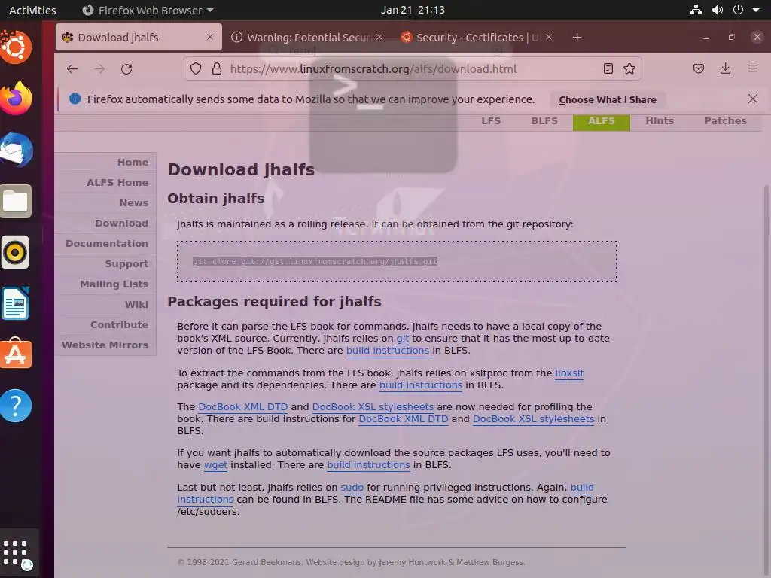View site security padlock info
This screenshot has width=771, height=578.
click(216, 68)
